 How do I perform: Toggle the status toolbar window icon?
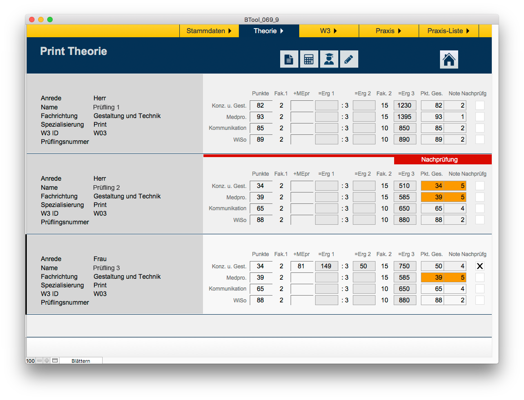(55, 360)
